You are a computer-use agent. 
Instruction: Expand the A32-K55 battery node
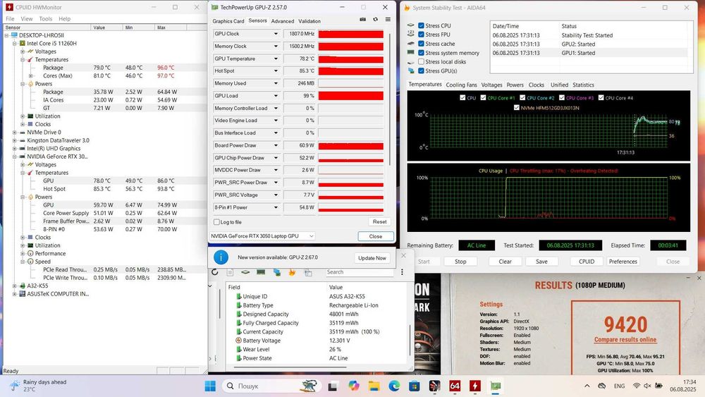[x=14, y=286]
